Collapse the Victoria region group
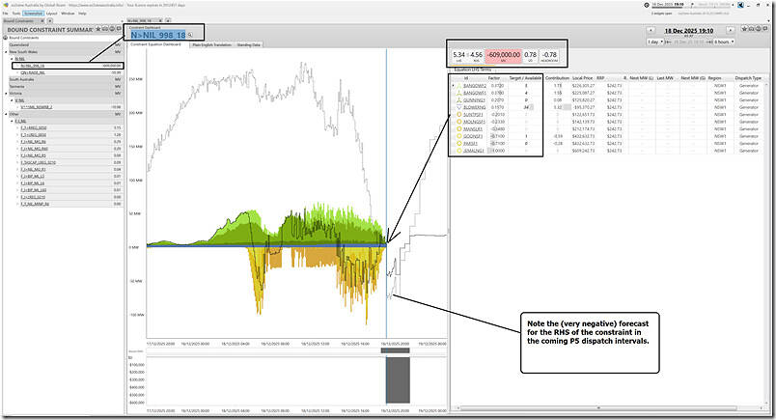This screenshot has width=776, height=420. 5,92
